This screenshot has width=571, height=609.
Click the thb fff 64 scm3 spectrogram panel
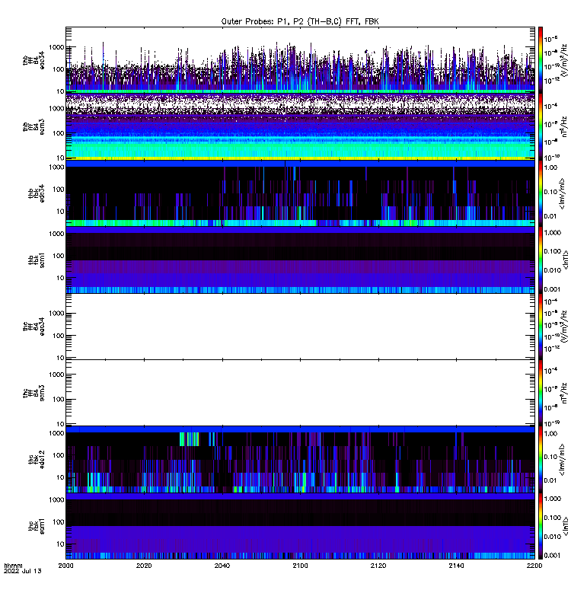[x=300, y=126]
